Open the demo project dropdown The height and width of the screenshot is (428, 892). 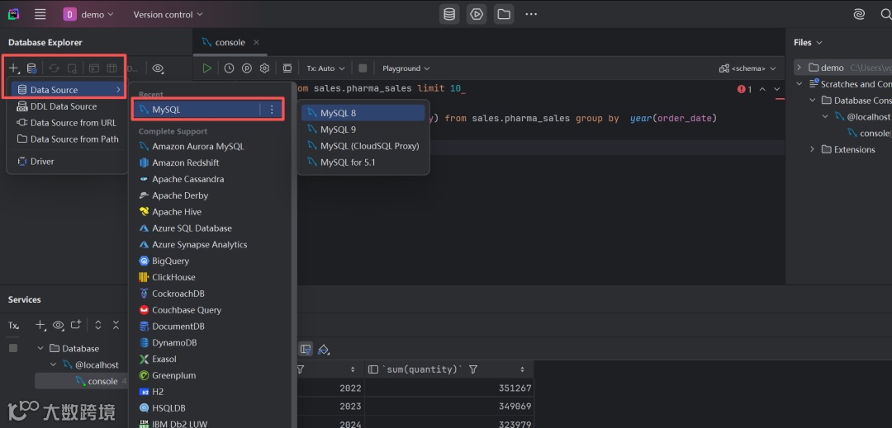tap(88, 14)
